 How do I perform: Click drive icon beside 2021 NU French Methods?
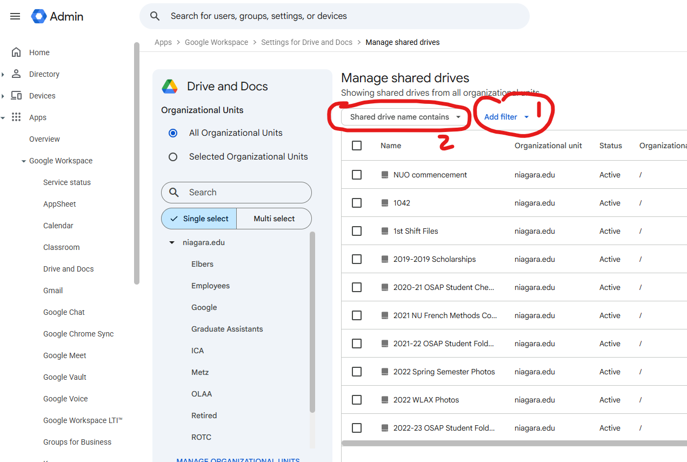385,315
